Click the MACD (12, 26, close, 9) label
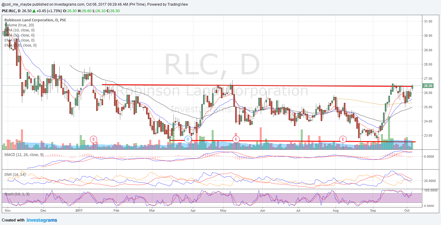Screen dimensions: 441x225 coord(23,154)
